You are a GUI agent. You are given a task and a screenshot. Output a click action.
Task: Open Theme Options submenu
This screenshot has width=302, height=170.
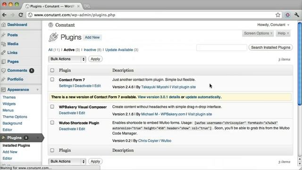[x=15, y=117]
